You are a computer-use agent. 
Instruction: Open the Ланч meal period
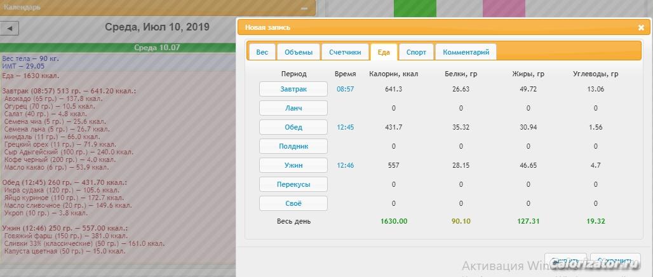pyautogui.click(x=293, y=108)
